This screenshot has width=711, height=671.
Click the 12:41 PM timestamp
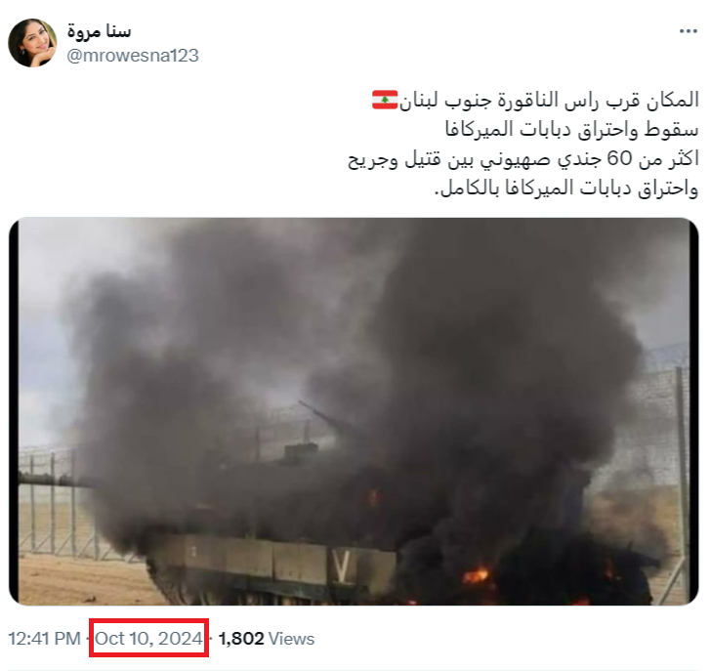point(45,639)
